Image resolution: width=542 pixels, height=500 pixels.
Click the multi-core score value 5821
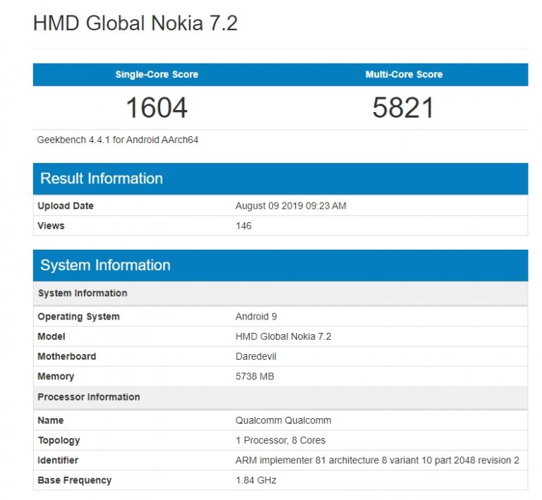(x=404, y=108)
